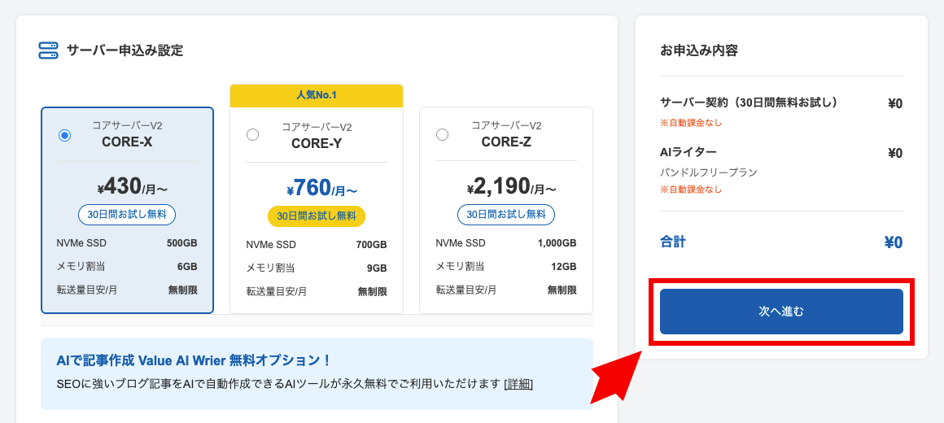944x423 pixels.
Task: Click サーバー契約（30日間無料お試し）in the summary
Action: pyautogui.click(x=749, y=102)
